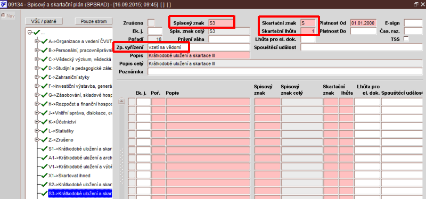Image resolution: width=426 pixels, height=199 pixels.
Task: Expand the E->Zahraniční styky node
Action: click(x=37, y=77)
